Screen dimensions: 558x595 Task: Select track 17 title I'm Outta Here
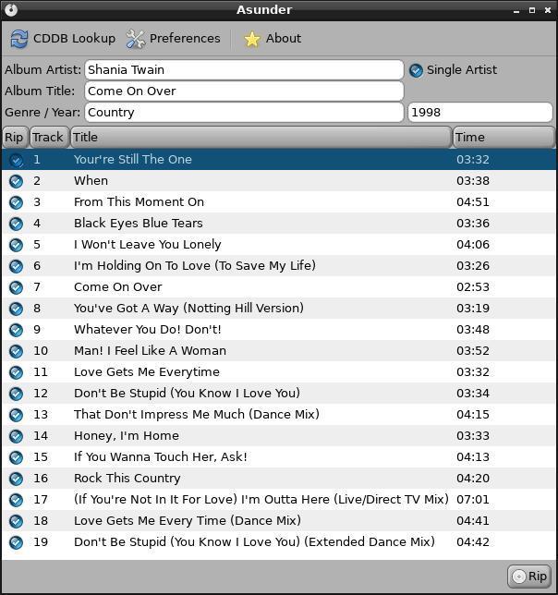click(261, 499)
